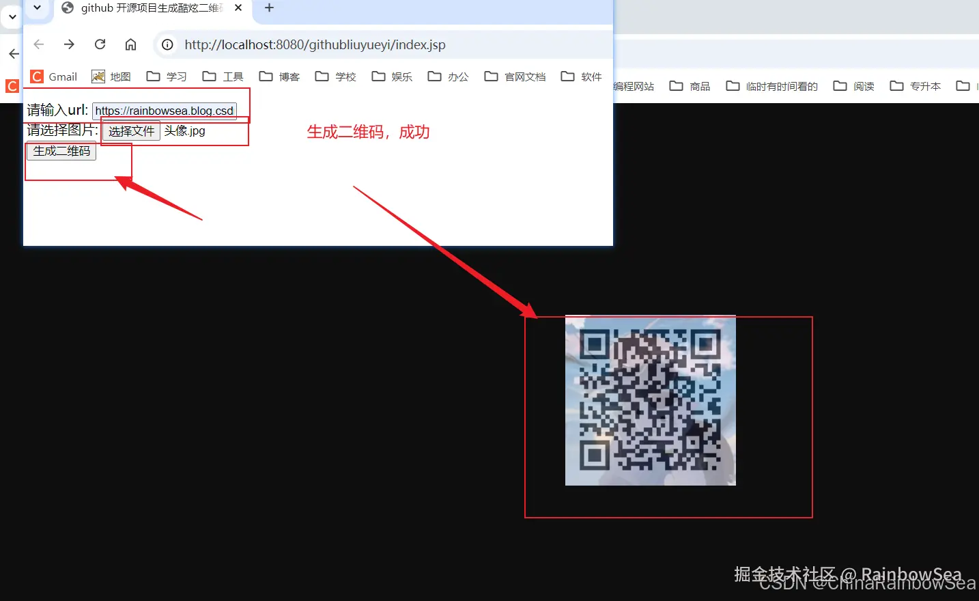Open the 办公 bookmarks folder
The image size is (979, 601).
pos(448,76)
